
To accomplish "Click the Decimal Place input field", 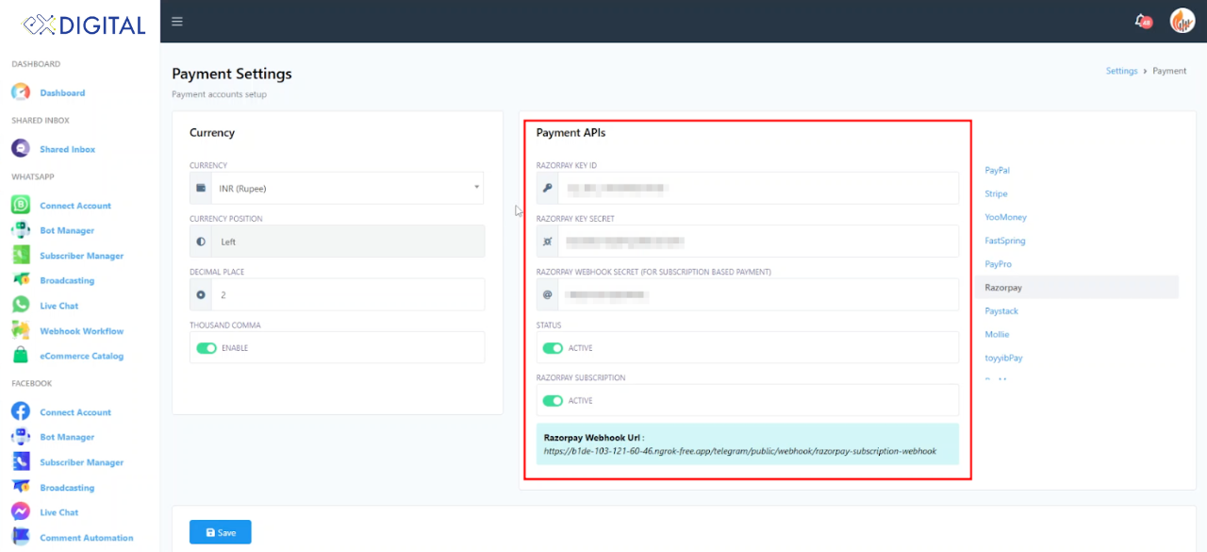I will point(348,294).
